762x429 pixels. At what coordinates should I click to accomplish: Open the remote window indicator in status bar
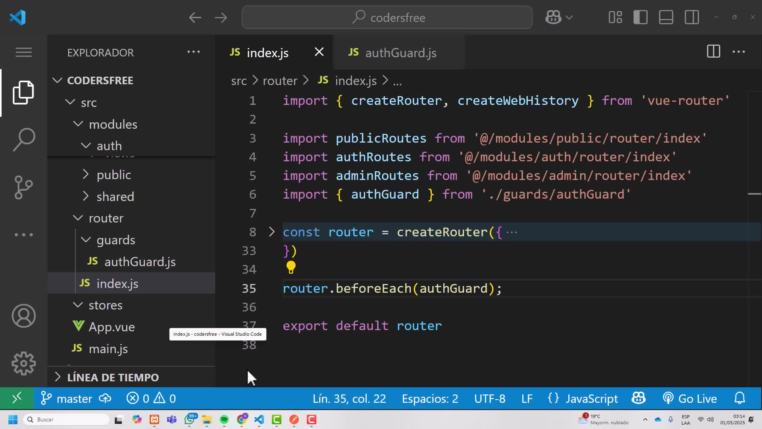[x=17, y=398]
